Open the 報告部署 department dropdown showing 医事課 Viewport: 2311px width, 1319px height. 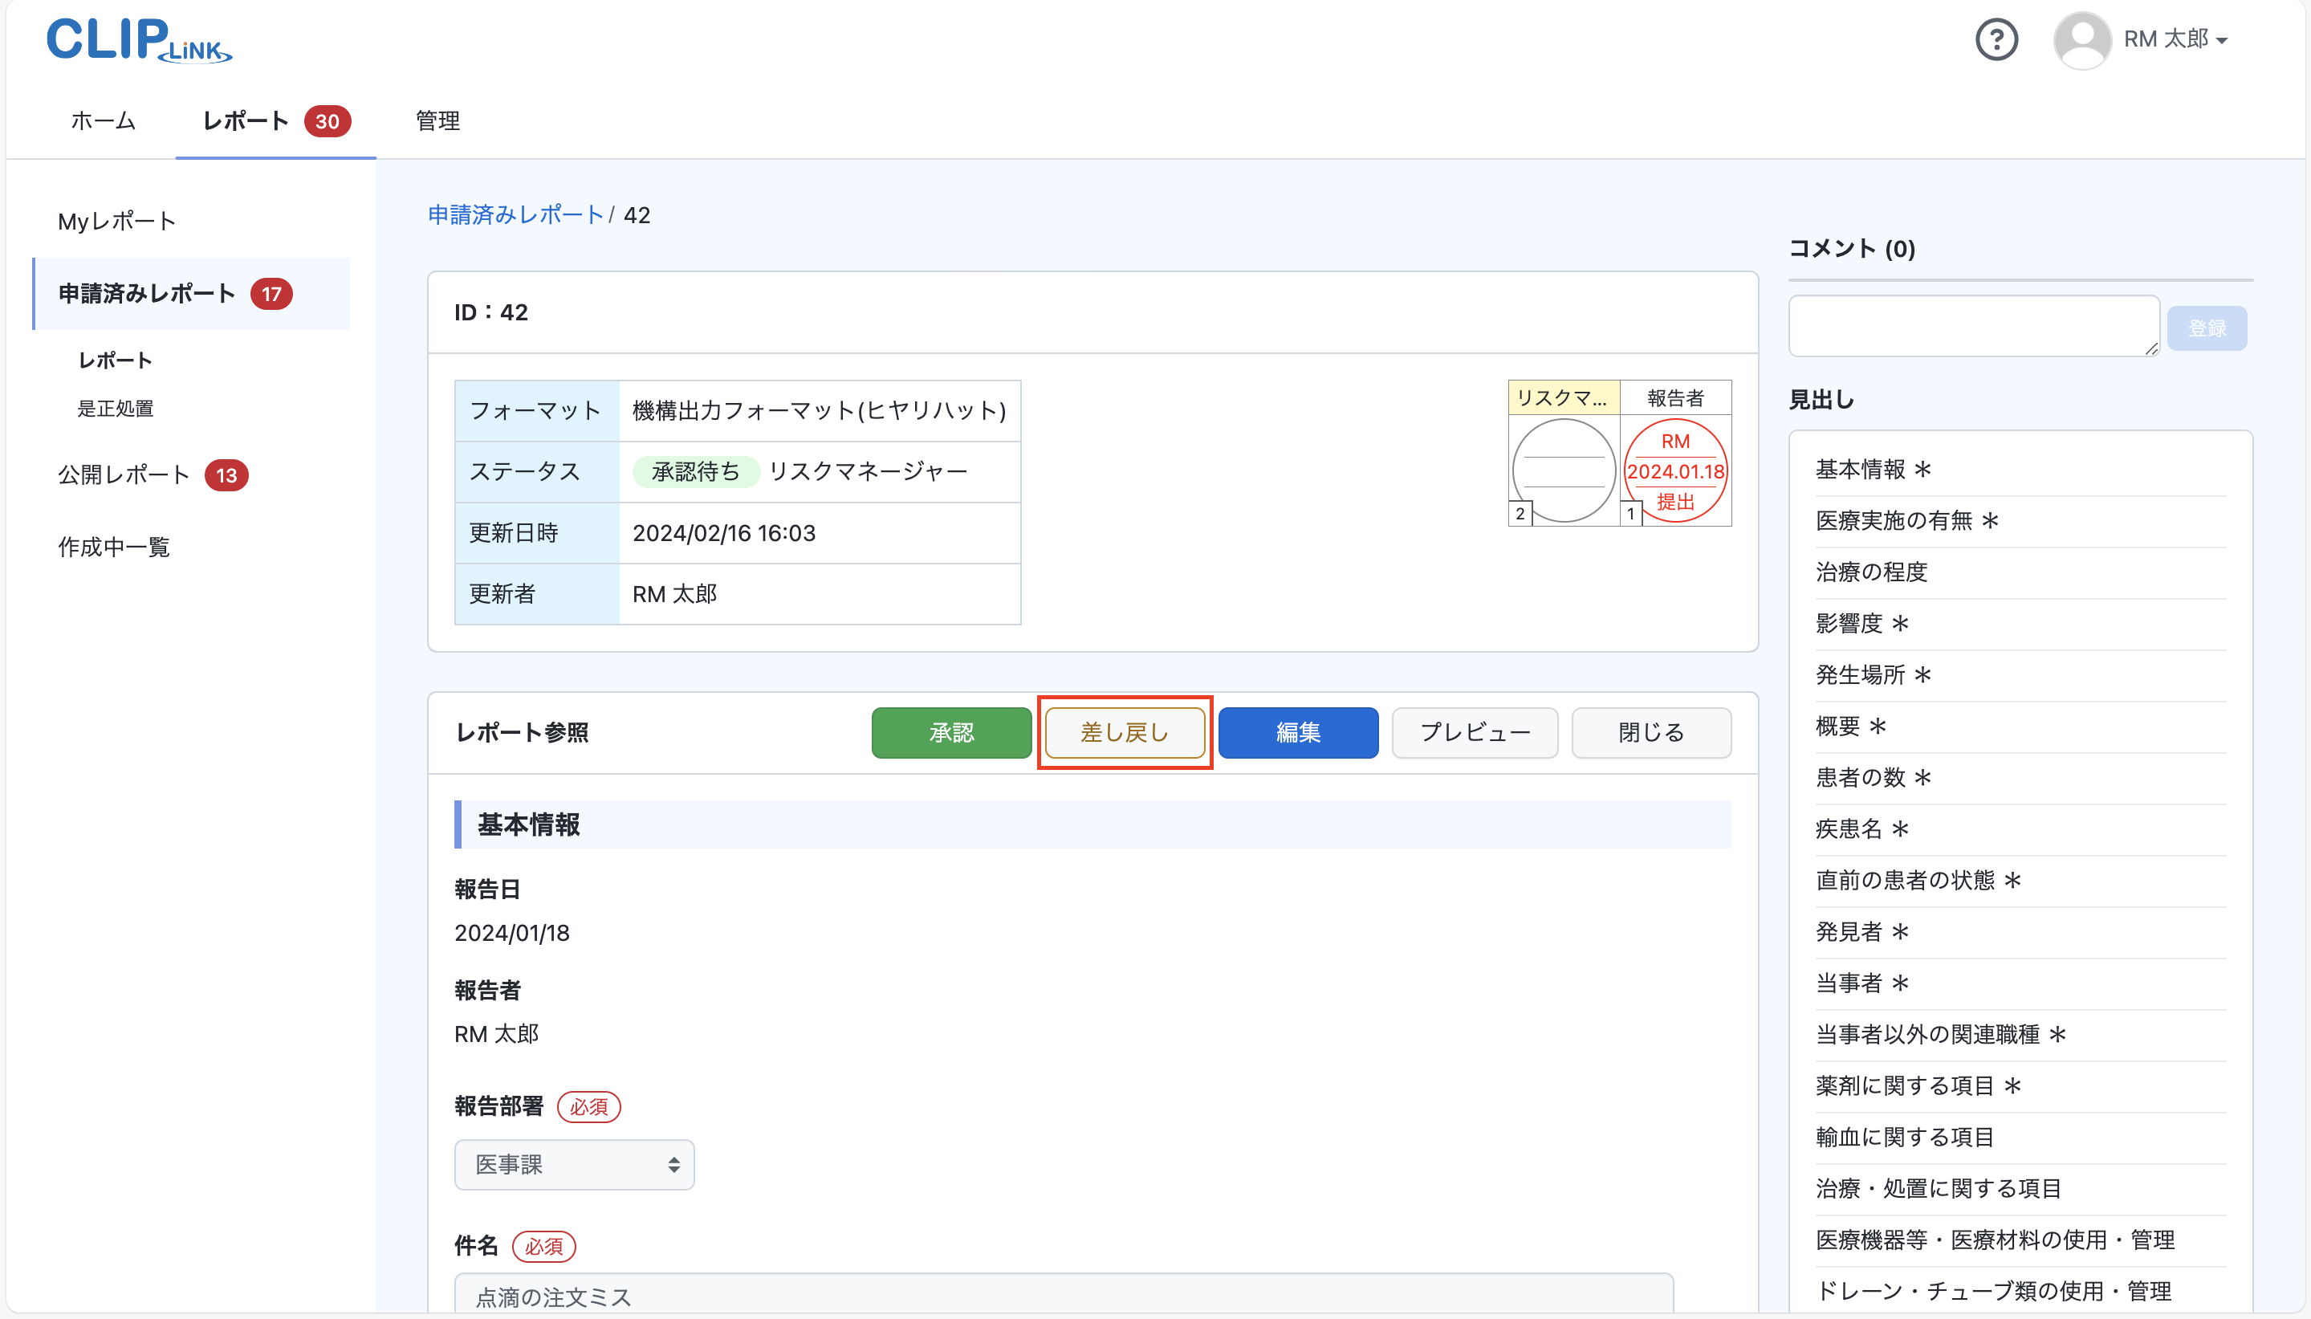pyautogui.click(x=574, y=1164)
